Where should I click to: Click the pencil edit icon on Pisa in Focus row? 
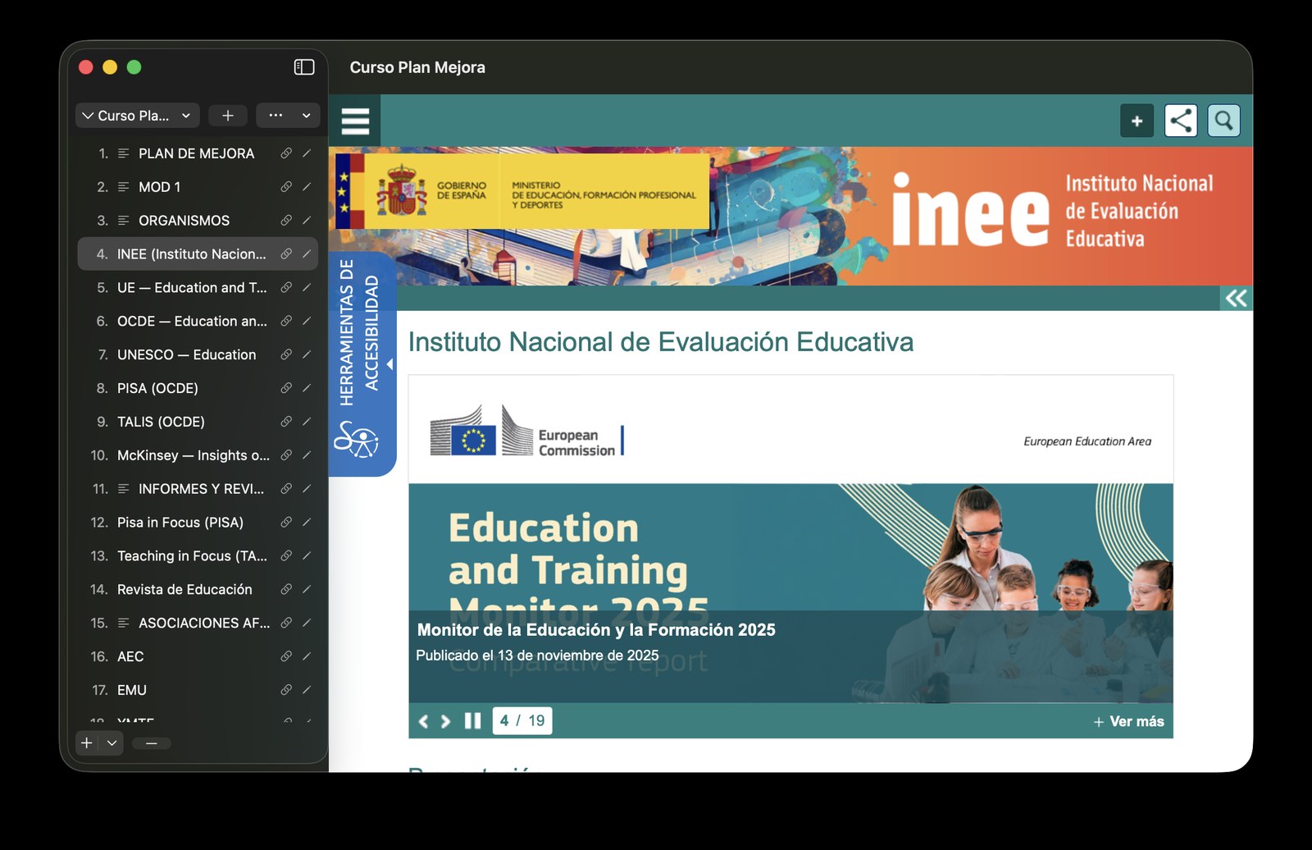coord(307,523)
